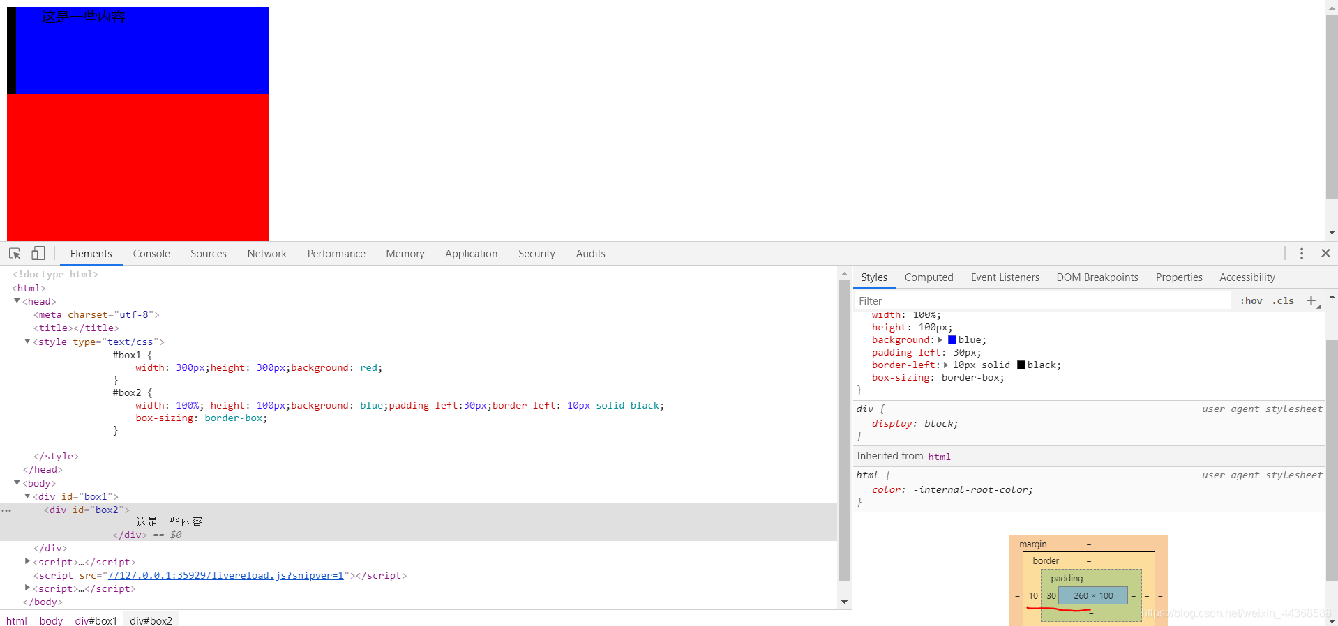Toggle the .cls class editor button
The width and height of the screenshot is (1338, 626).
pyautogui.click(x=1283, y=301)
